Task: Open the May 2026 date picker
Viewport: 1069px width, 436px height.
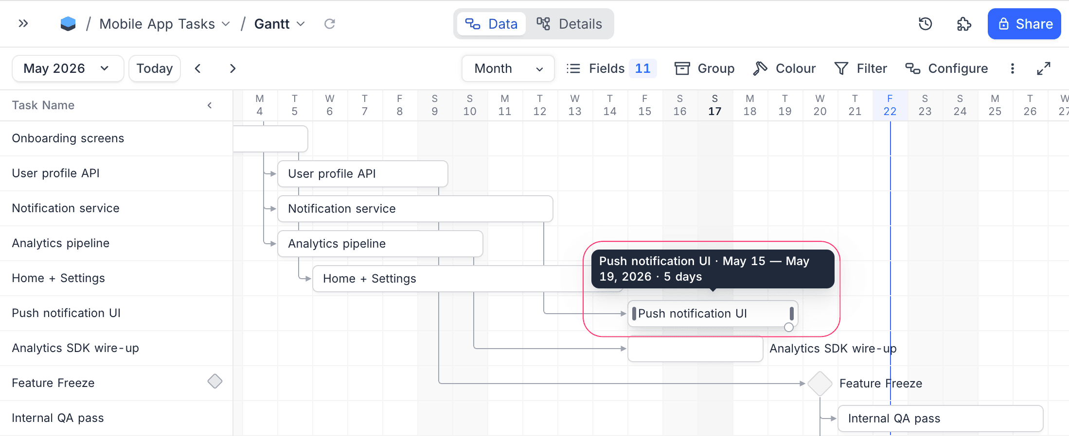Action: (x=68, y=68)
